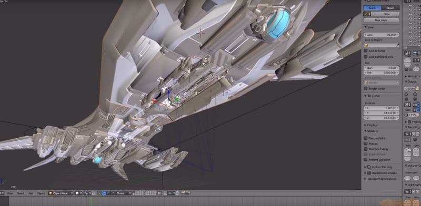The image size is (421, 206).
Task: Open the Object menu in header
Action: (41, 193)
